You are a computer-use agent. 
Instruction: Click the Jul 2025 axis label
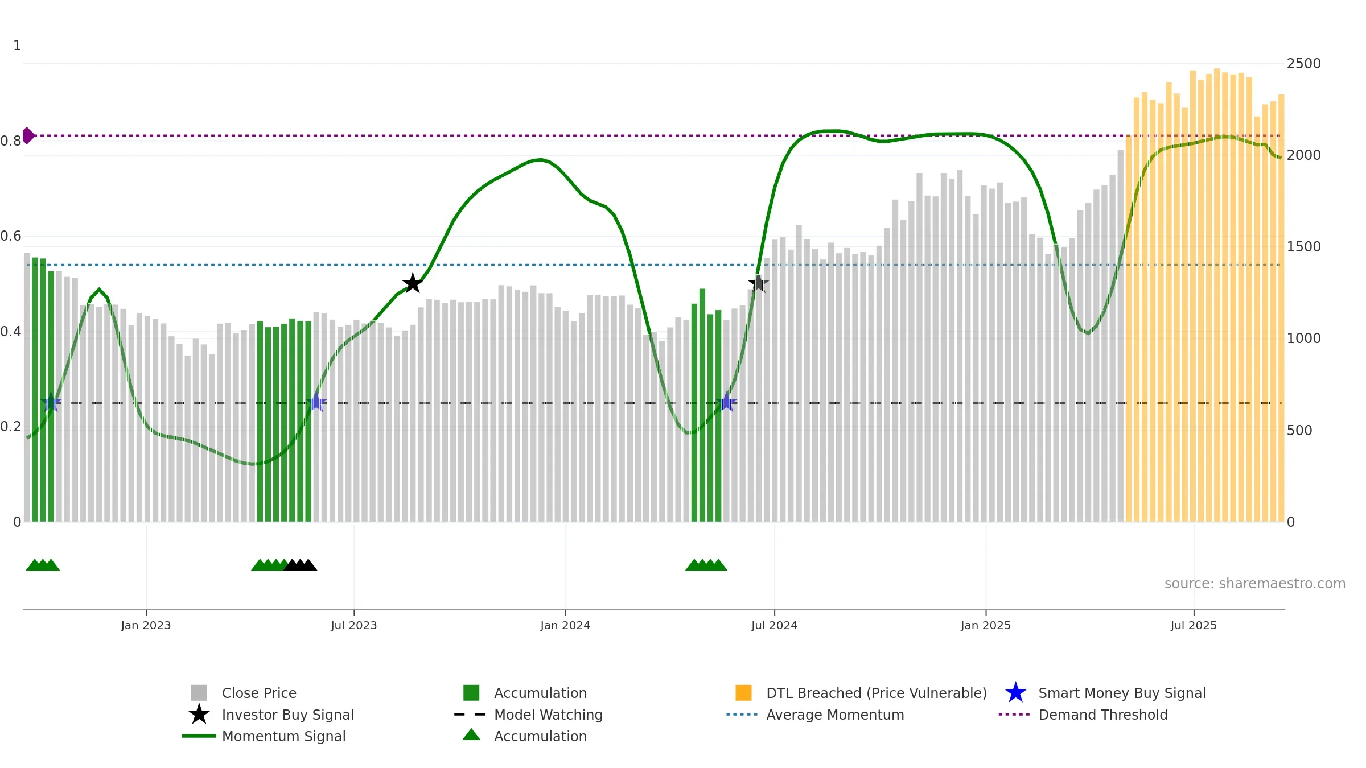pyautogui.click(x=1194, y=626)
